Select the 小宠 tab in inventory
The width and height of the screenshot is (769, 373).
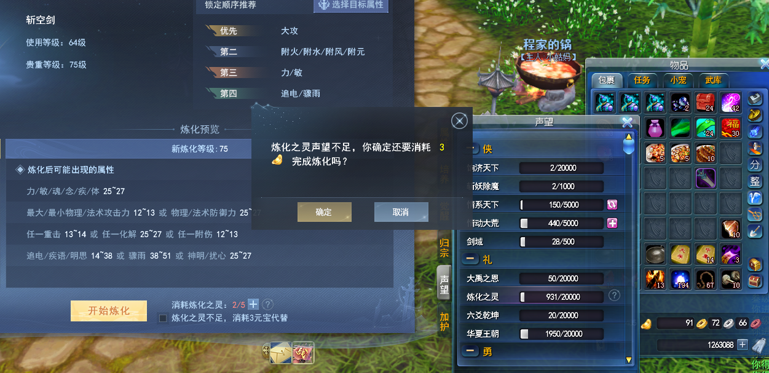click(x=678, y=80)
